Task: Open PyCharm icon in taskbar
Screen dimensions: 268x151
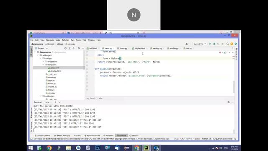Action: coord(146,148)
